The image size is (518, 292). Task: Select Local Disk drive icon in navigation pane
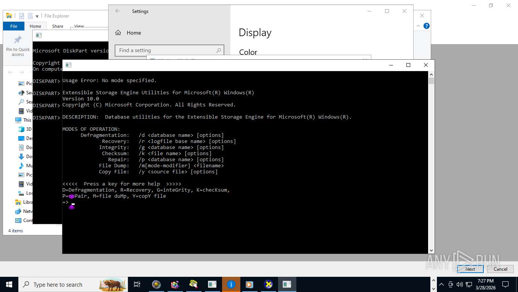point(22,193)
